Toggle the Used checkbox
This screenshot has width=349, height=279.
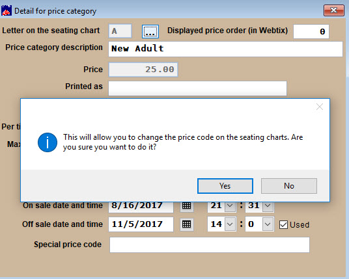(283, 225)
